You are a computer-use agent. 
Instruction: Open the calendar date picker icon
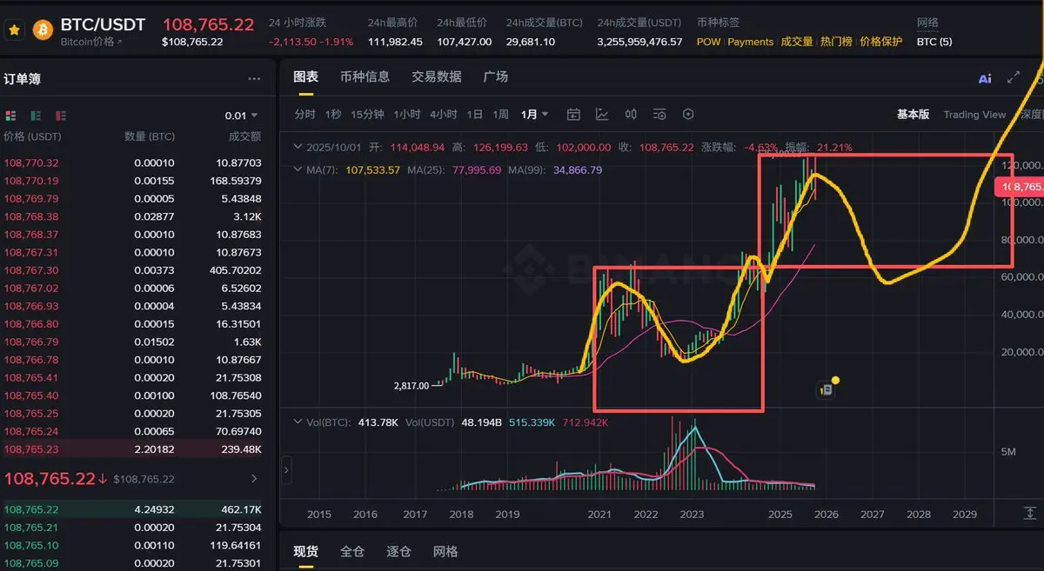point(573,114)
